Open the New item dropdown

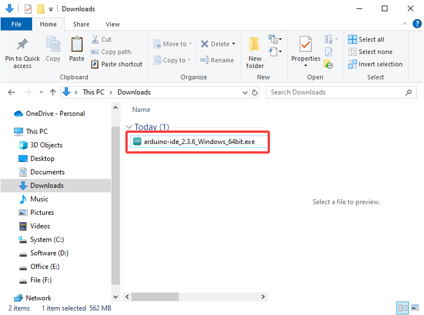pyautogui.click(x=276, y=39)
